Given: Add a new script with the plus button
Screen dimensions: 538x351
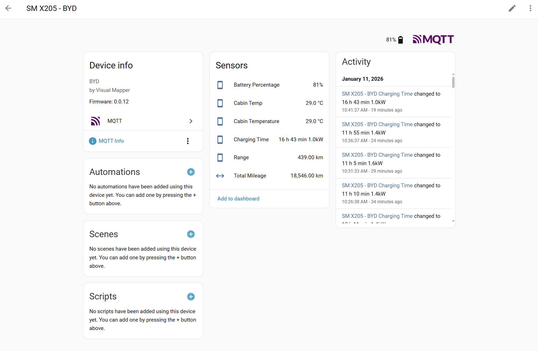Looking at the screenshot, I should [x=191, y=296].
